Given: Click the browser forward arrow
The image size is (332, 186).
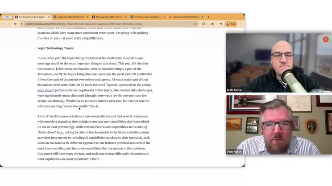Looking at the screenshot, I should click(9, 24).
